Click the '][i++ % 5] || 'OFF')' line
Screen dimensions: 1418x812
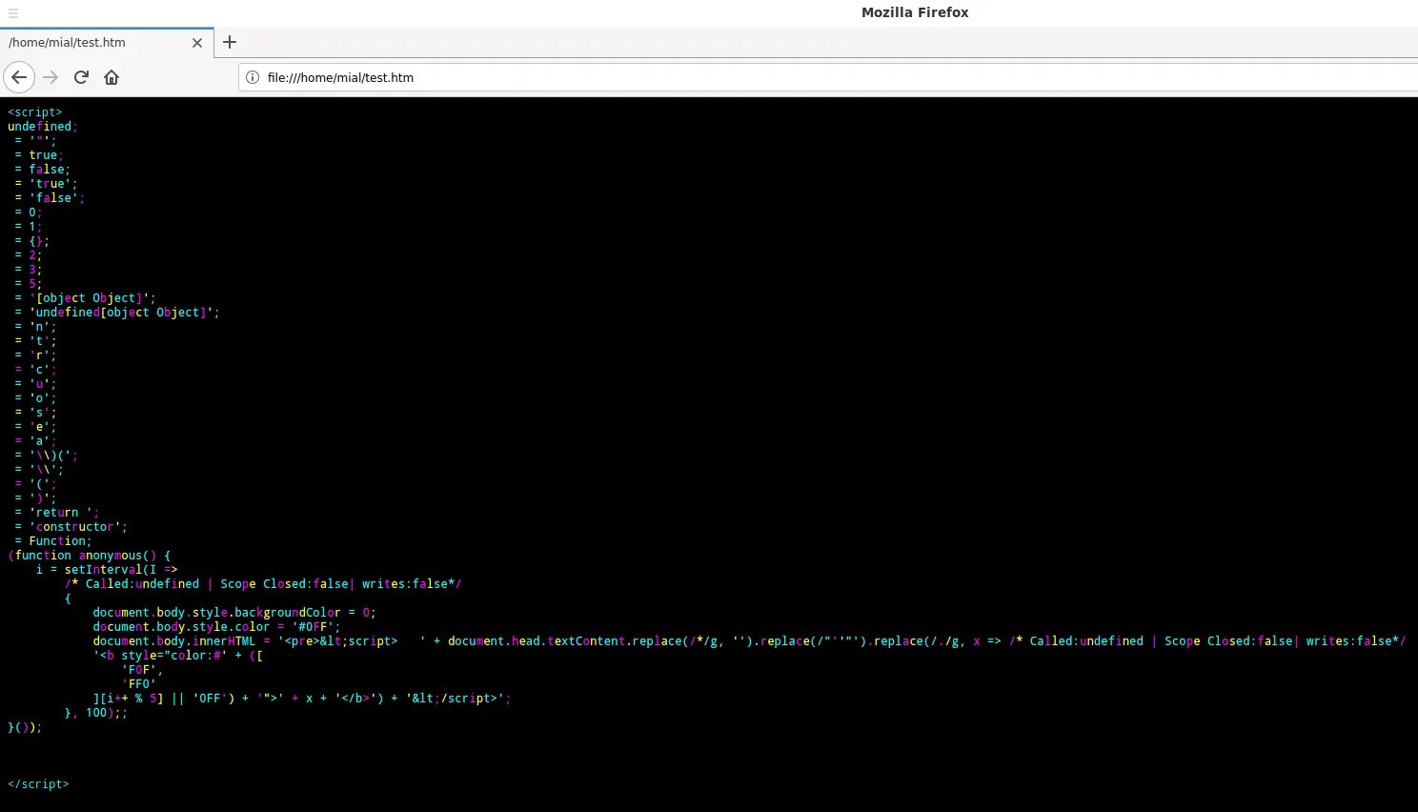pyautogui.click(x=302, y=699)
